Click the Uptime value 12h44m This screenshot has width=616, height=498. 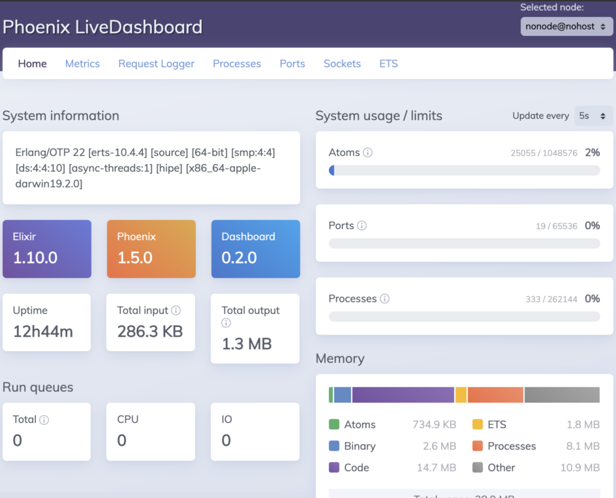coord(43,332)
